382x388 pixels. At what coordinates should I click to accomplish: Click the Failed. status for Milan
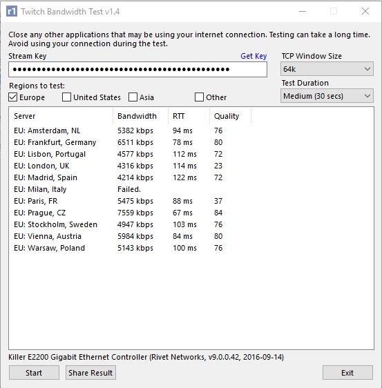click(129, 189)
